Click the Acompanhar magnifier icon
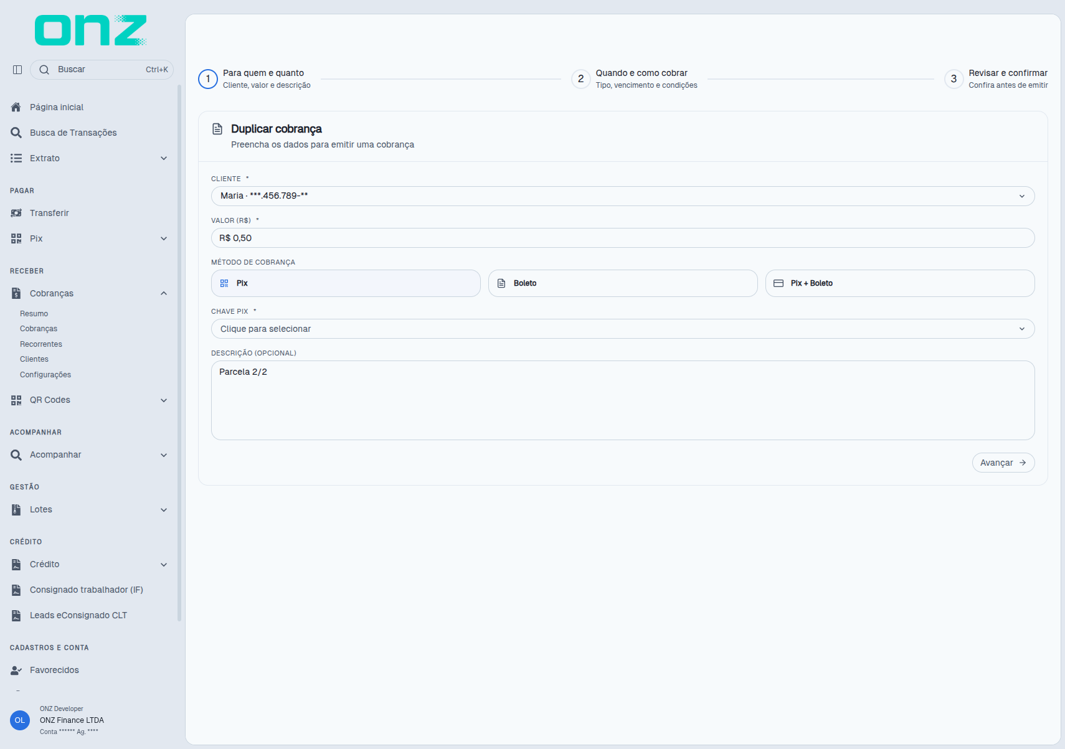Screen dimensions: 1065x749 tap(16, 455)
